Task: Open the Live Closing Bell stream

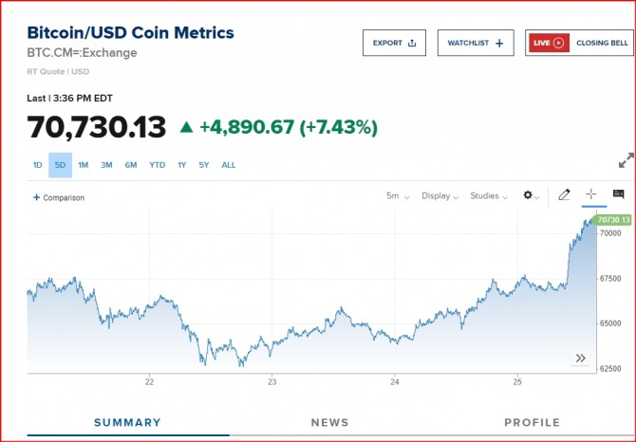Action: click(579, 43)
